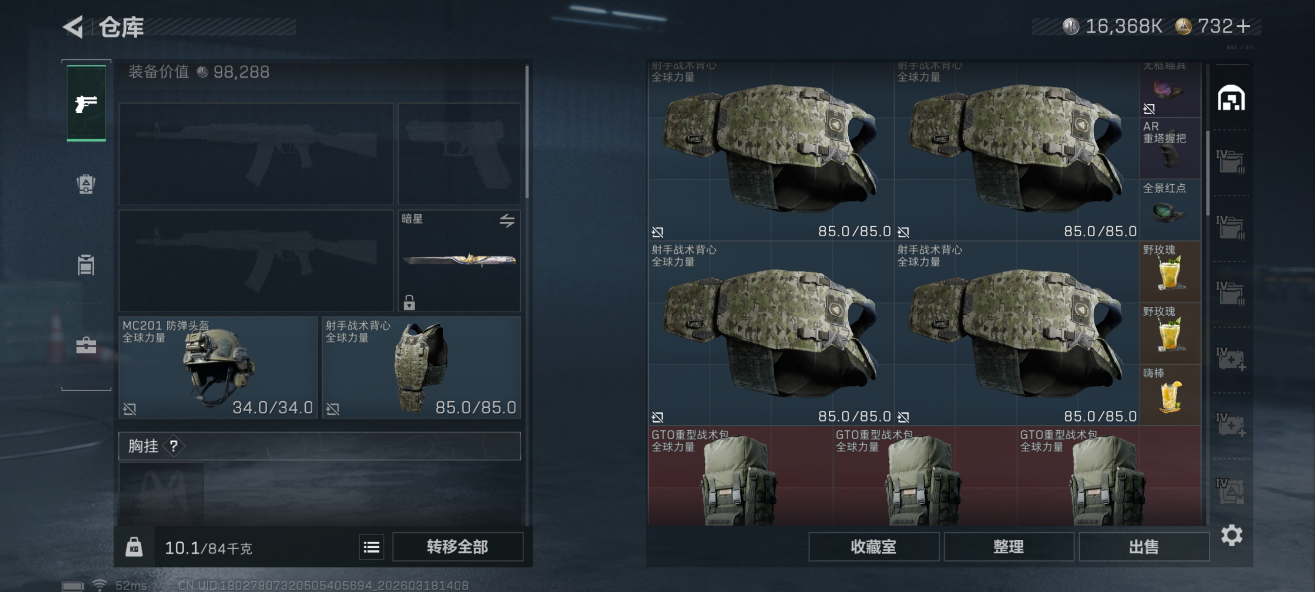Screen dimensions: 1315x592
Task: Expand the first IV extension storage box
Action: tap(1231, 162)
